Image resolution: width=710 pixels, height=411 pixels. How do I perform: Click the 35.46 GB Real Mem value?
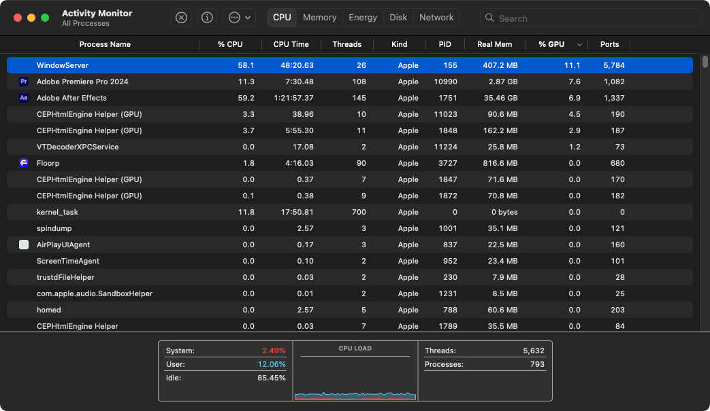tap(500, 98)
